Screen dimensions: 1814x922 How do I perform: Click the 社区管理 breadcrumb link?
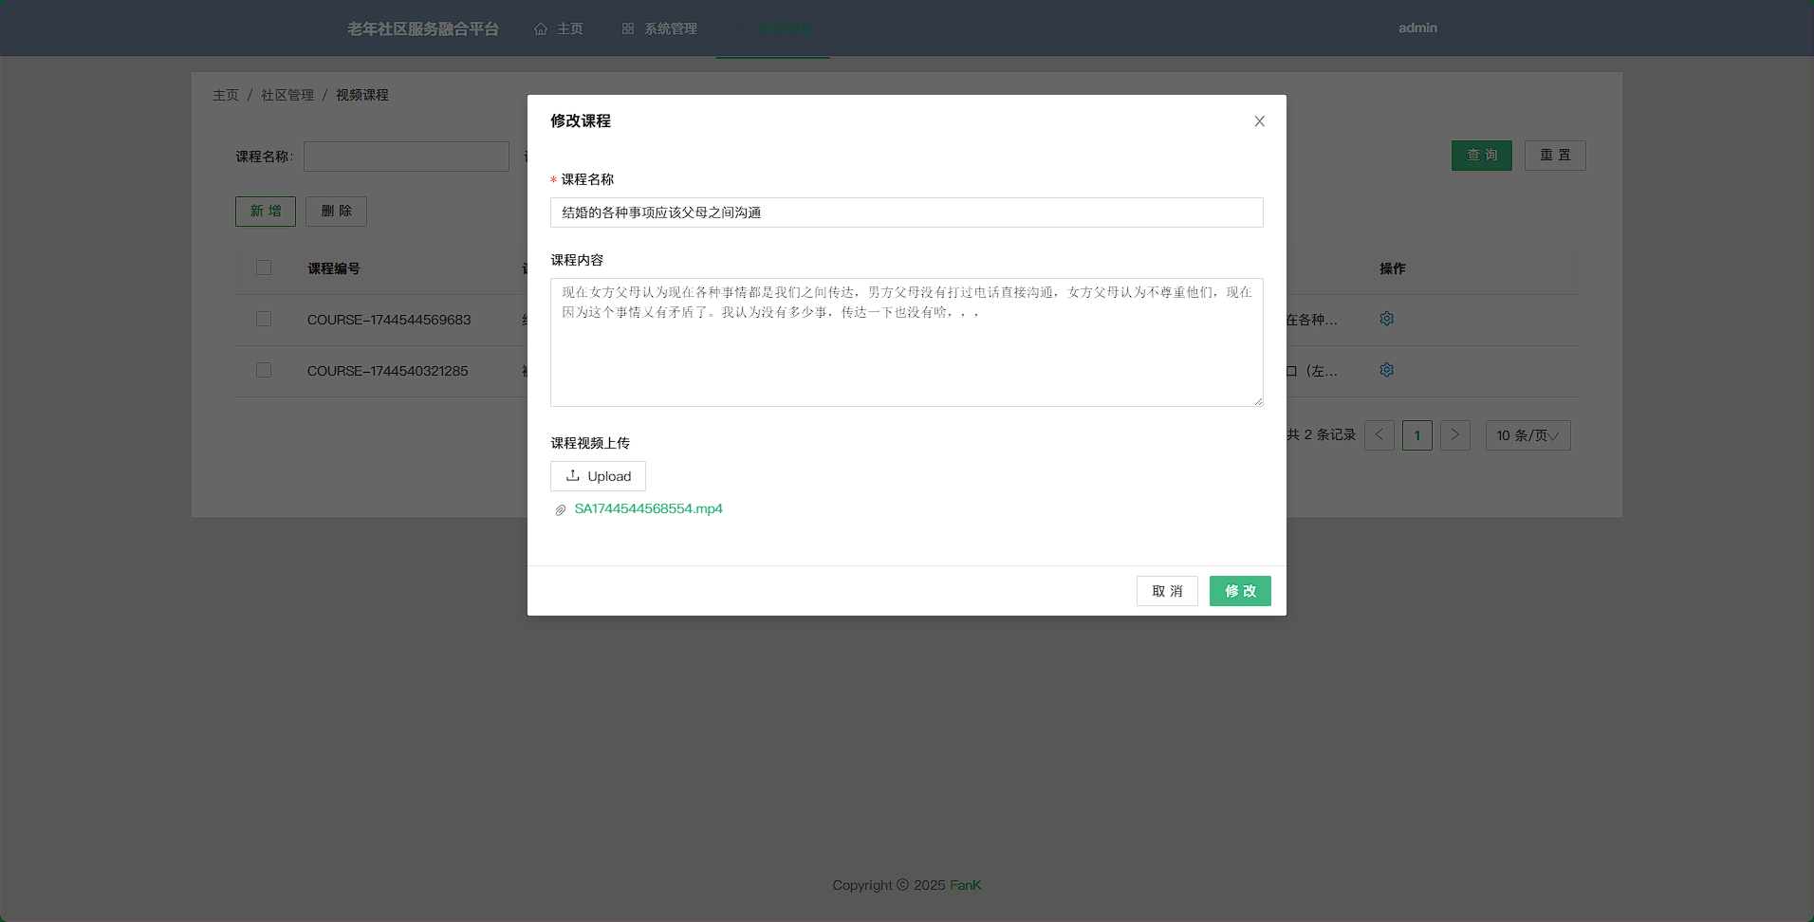(287, 96)
